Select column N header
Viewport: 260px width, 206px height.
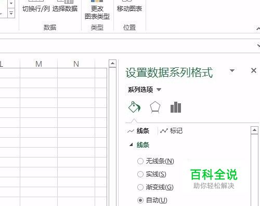pyautogui.click(x=76, y=64)
